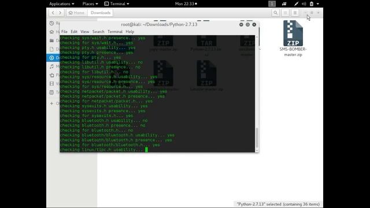This screenshot has height=208, width=370.
Task: Minimize the Files window
Action: [305, 13]
